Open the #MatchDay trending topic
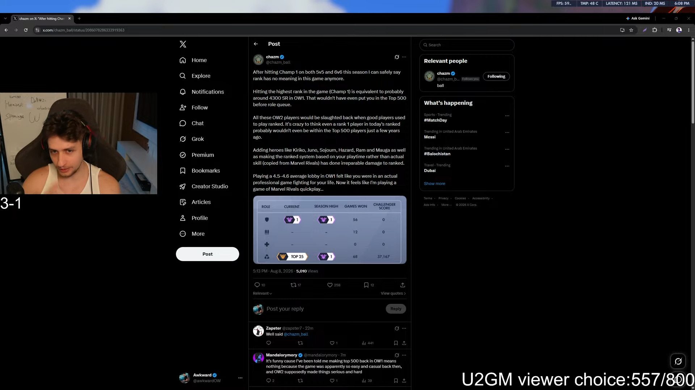The width and height of the screenshot is (695, 390). tap(435, 121)
